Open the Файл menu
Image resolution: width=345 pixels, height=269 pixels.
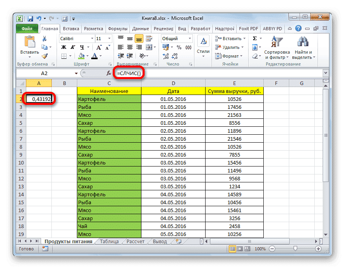(x=28, y=28)
